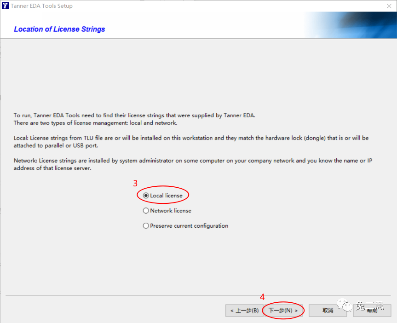The image size is (397, 323).
Task: Click the sentence beginning 'To run, Tanner EDA Tools'
Action: [x=134, y=115]
